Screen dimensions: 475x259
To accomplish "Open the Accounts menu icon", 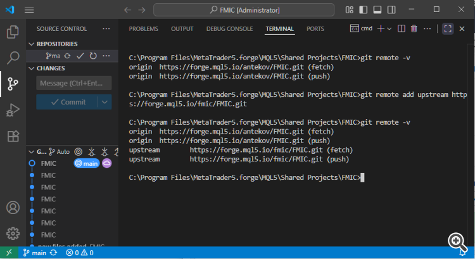I will (x=13, y=208).
